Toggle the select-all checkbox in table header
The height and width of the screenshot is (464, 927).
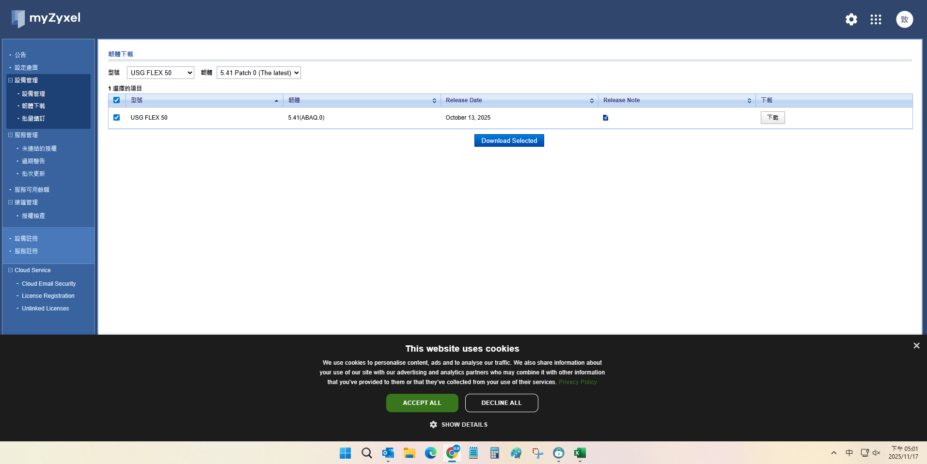pyautogui.click(x=116, y=100)
